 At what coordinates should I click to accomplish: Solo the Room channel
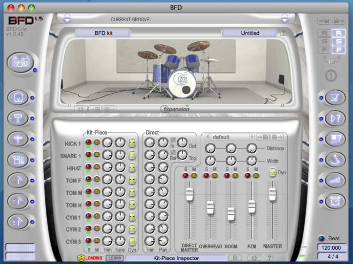[x=227, y=175]
